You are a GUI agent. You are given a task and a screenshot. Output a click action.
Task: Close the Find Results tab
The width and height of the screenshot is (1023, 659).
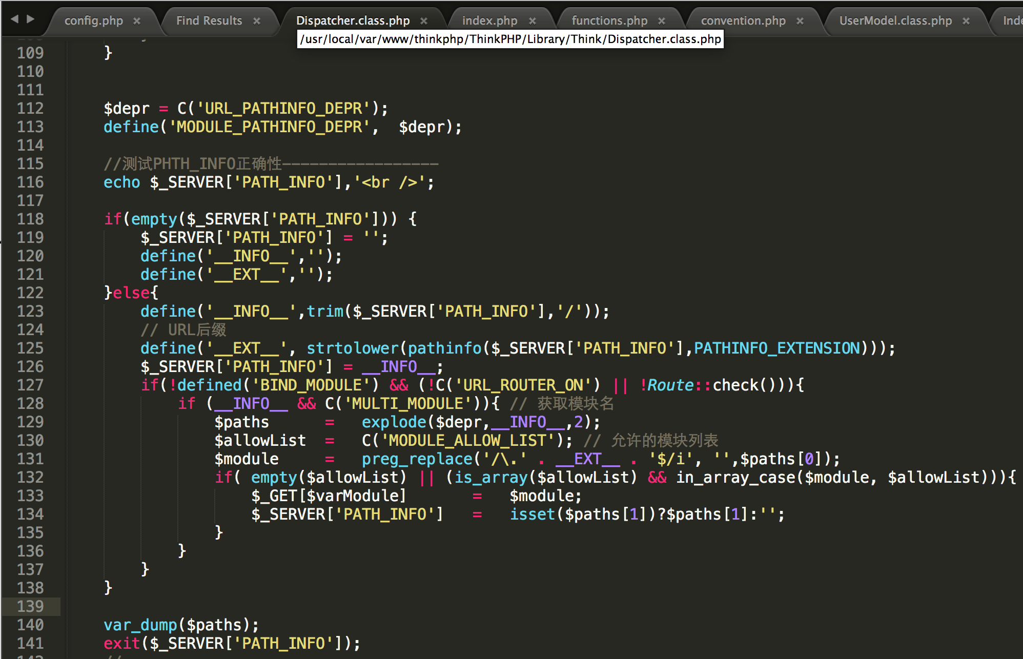click(257, 21)
